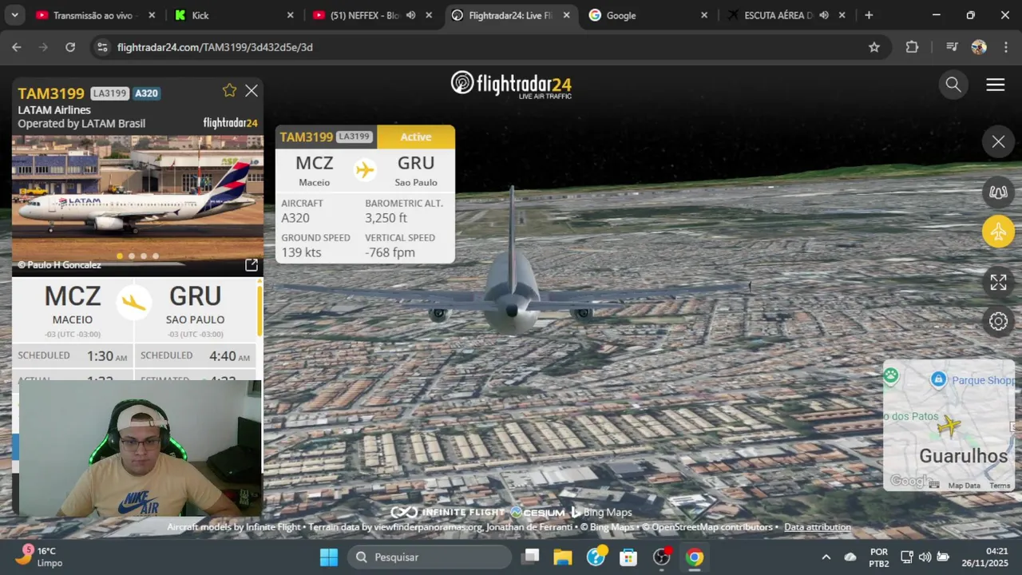Add TAM3199 to favorites with star
This screenshot has width=1022, height=575.
tap(229, 90)
